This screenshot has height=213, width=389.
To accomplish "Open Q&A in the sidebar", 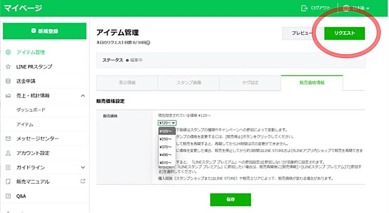I will [x=21, y=196].
